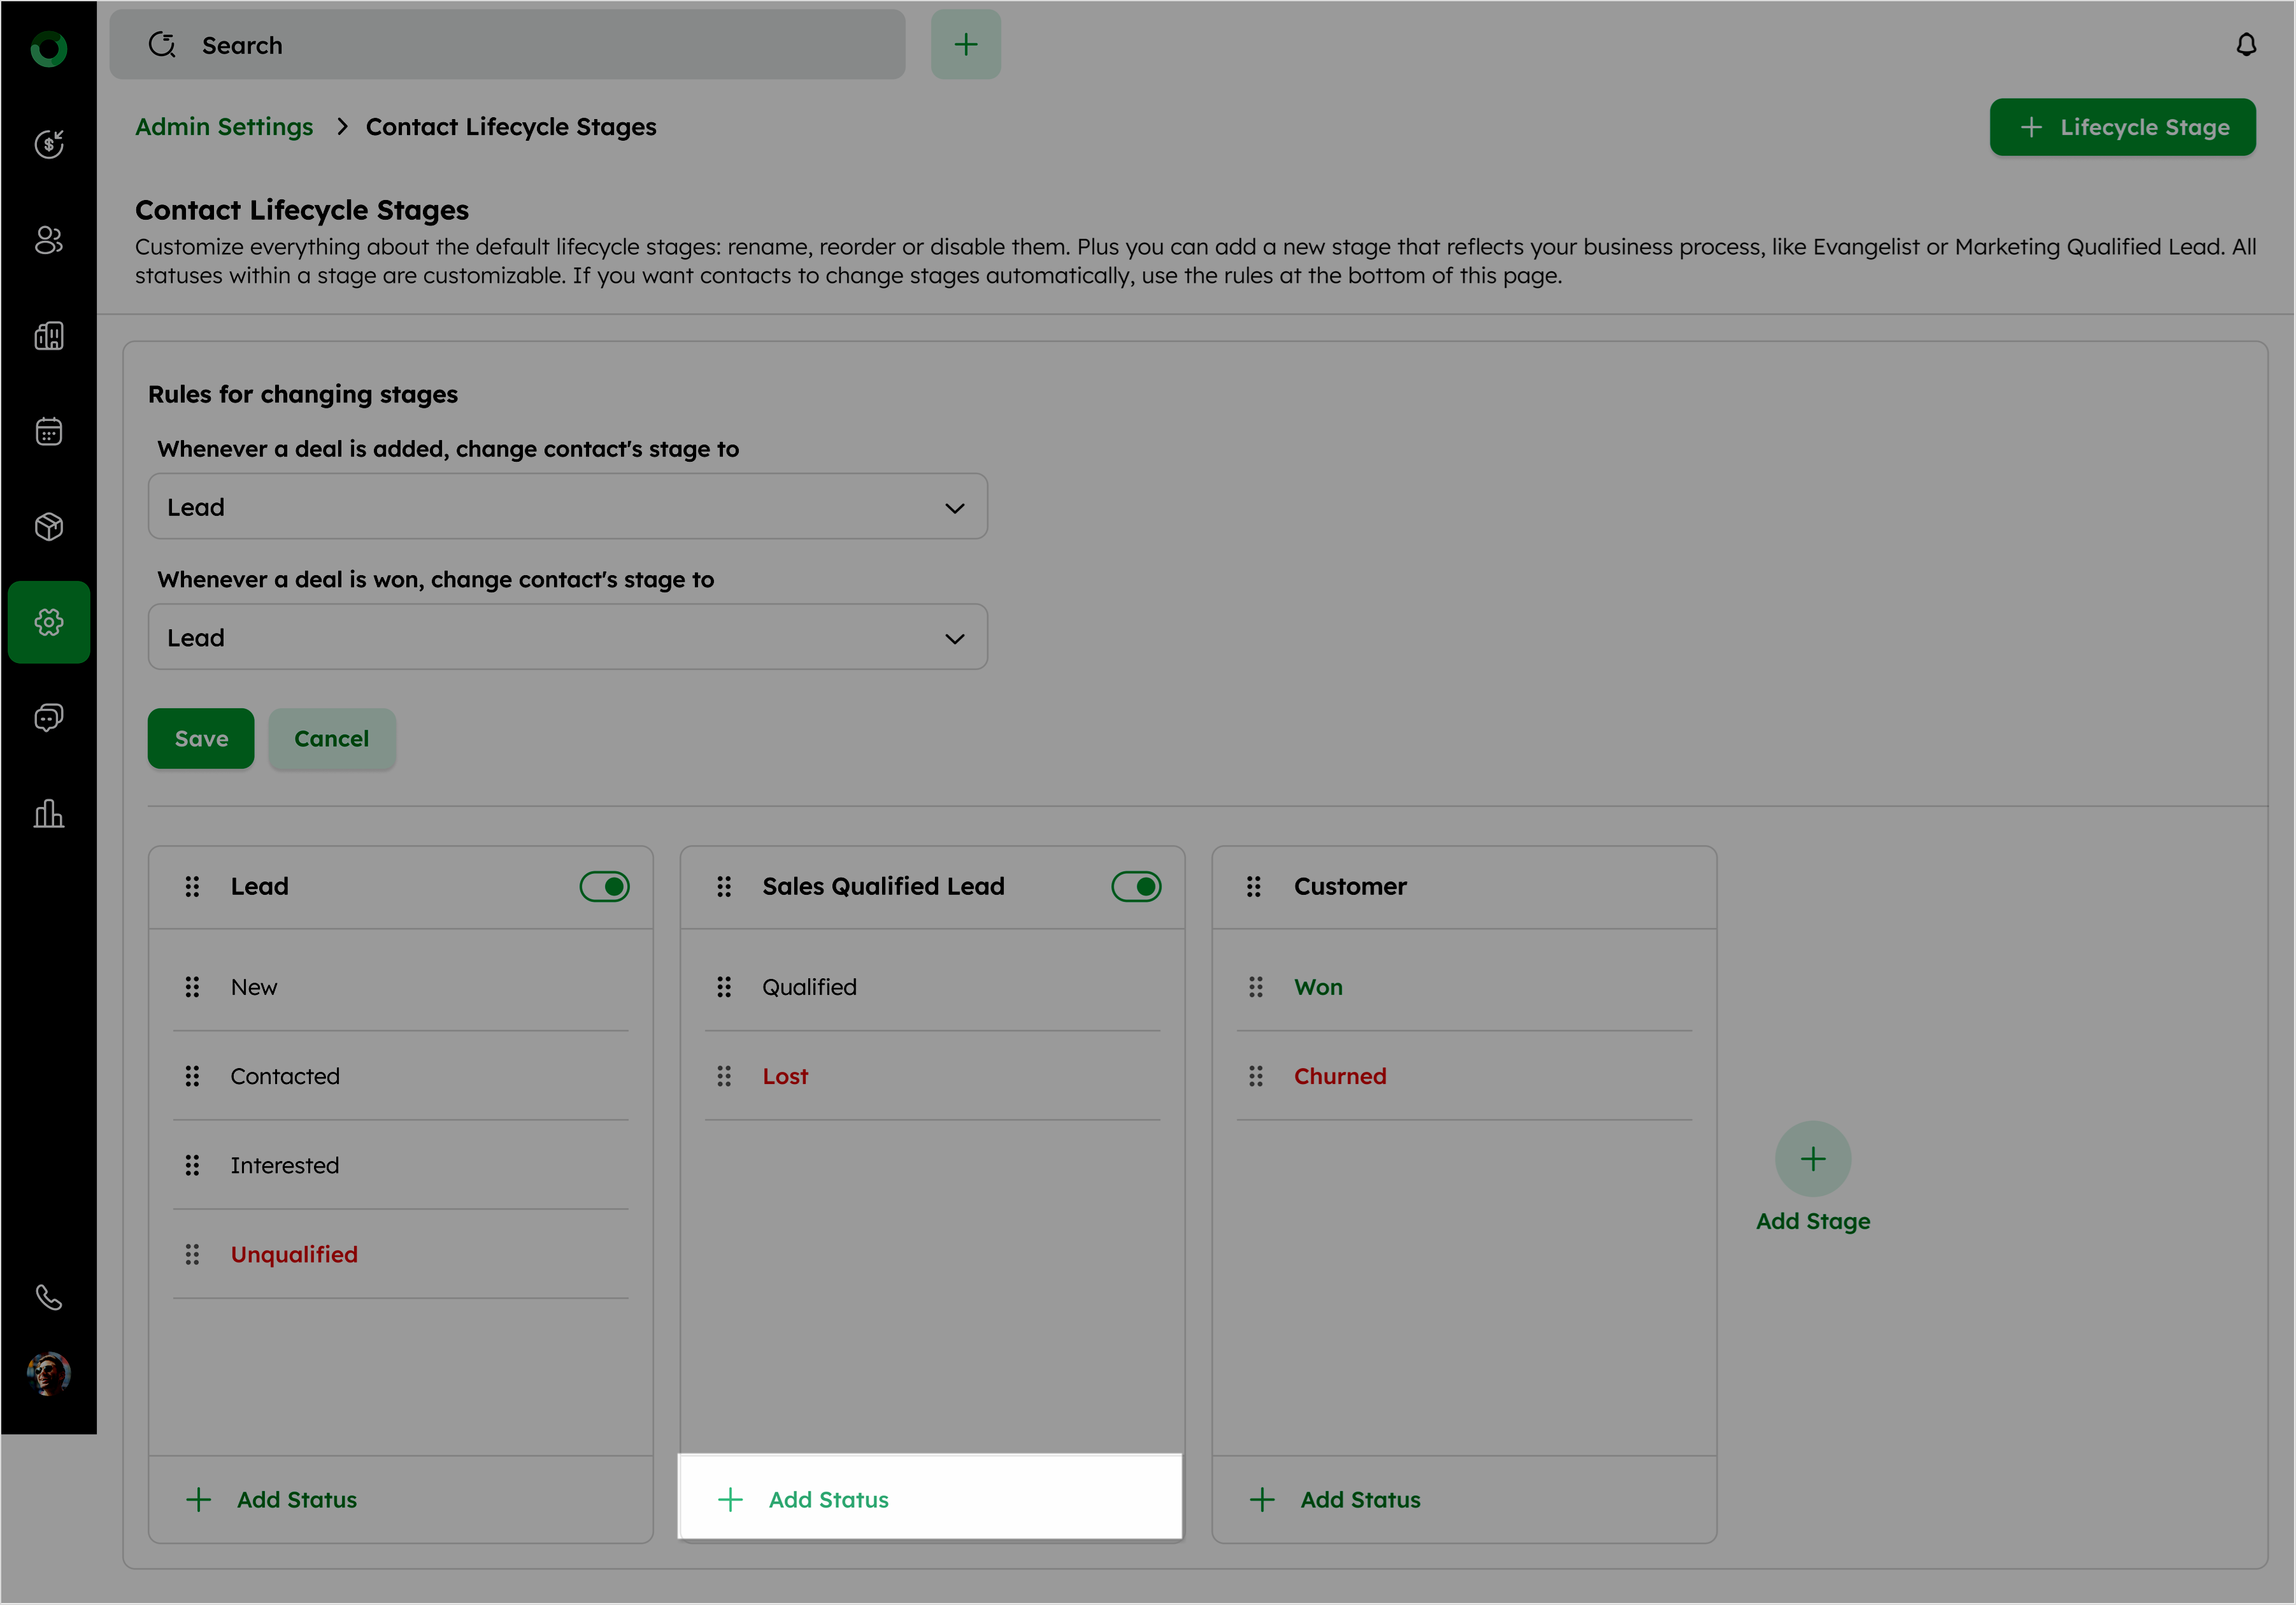Click the Save button
The width and height of the screenshot is (2296, 1605).
pos(201,738)
